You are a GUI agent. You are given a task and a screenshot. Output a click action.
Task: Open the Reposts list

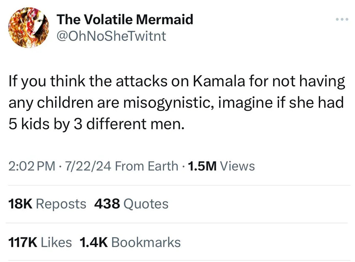(x=61, y=204)
